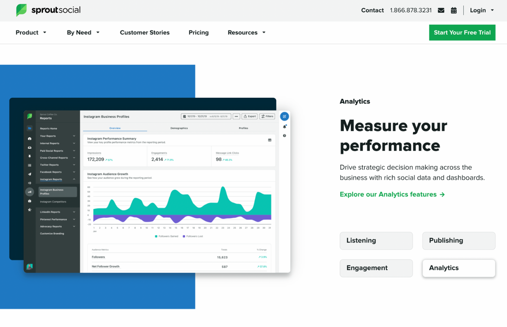Click the envelope email icon in header
The image size is (507, 327).
click(x=441, y=10)
